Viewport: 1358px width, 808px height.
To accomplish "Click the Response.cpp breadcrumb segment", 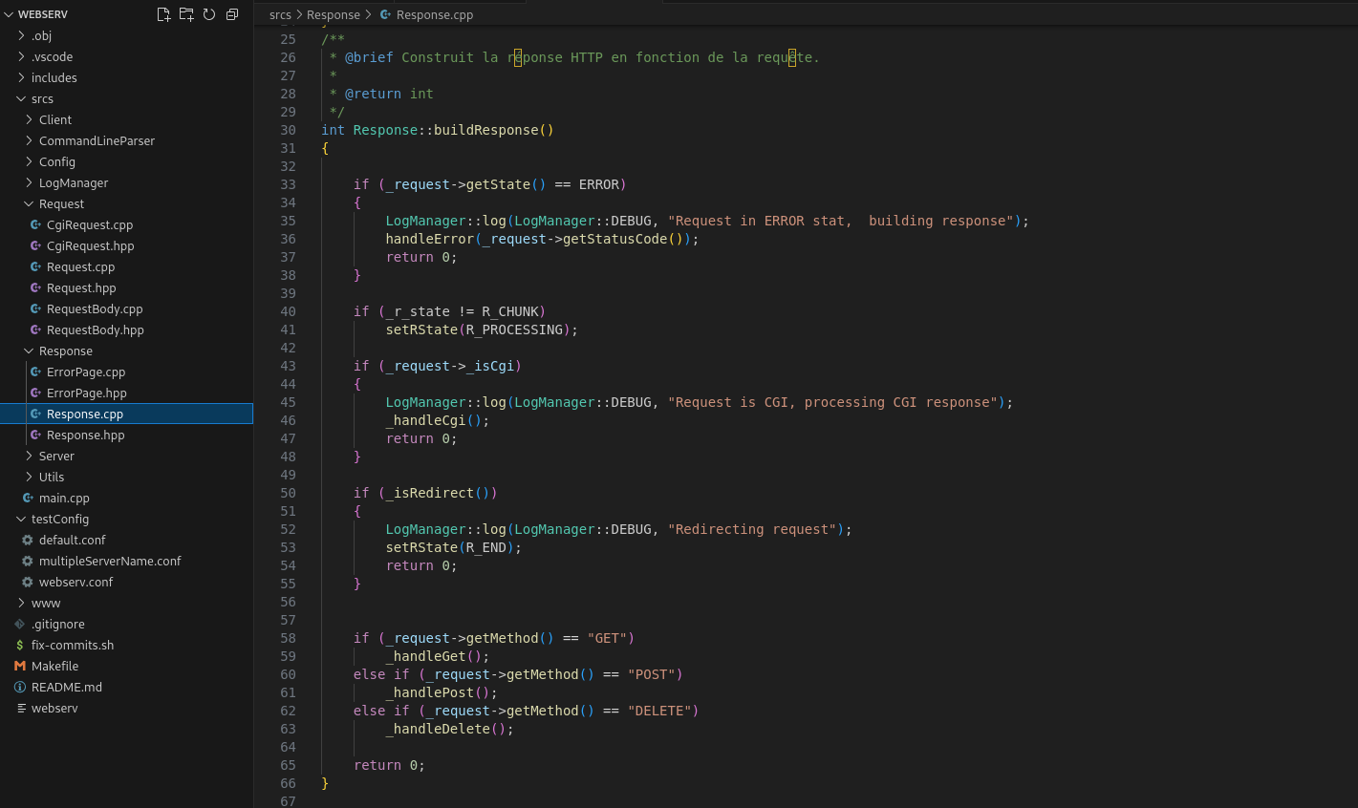I will (435, 14).
